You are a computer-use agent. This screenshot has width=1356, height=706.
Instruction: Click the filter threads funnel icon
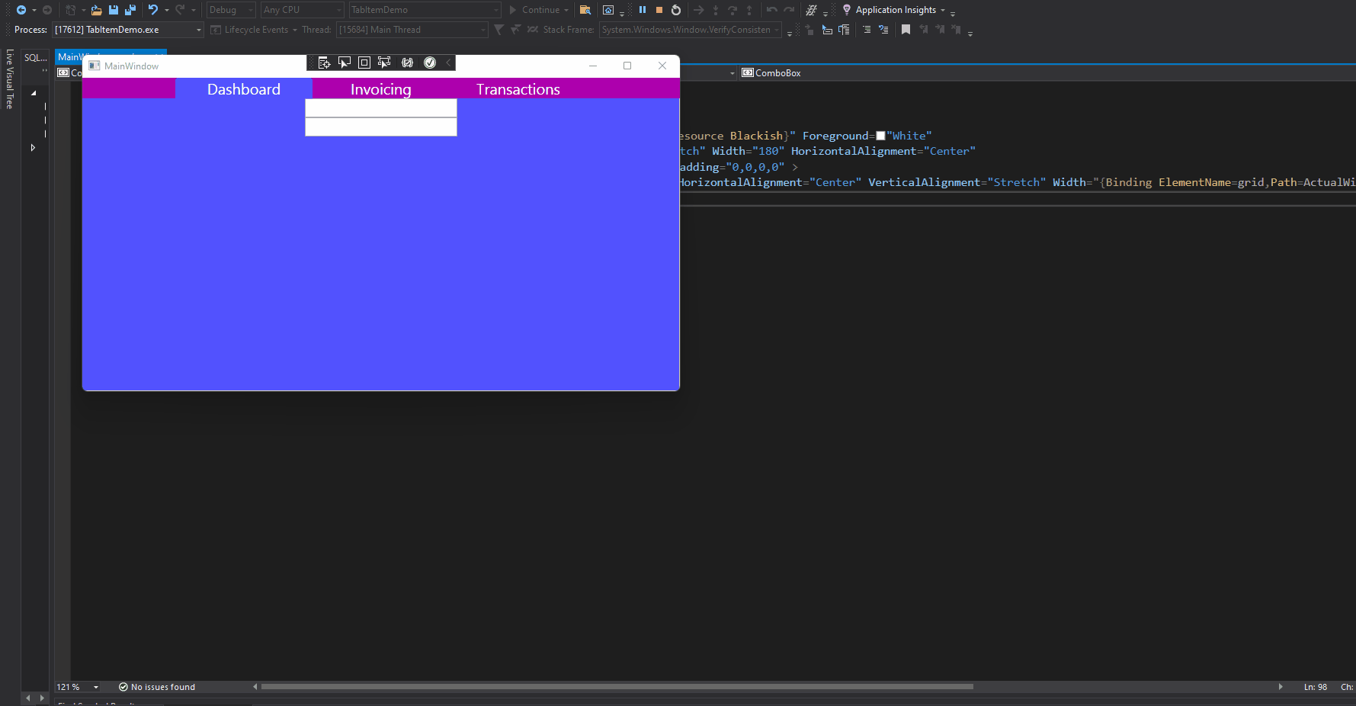tap(498, 30)
